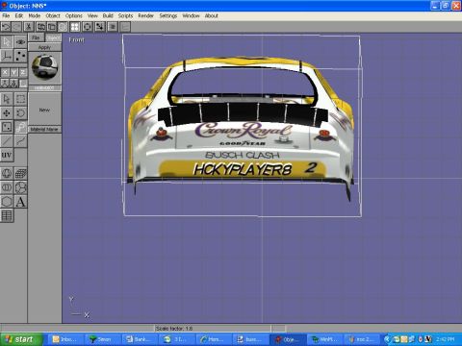Add a geodesic sphere primitive
This screenshot has height=346, width=462.
(x=20, y=187)
